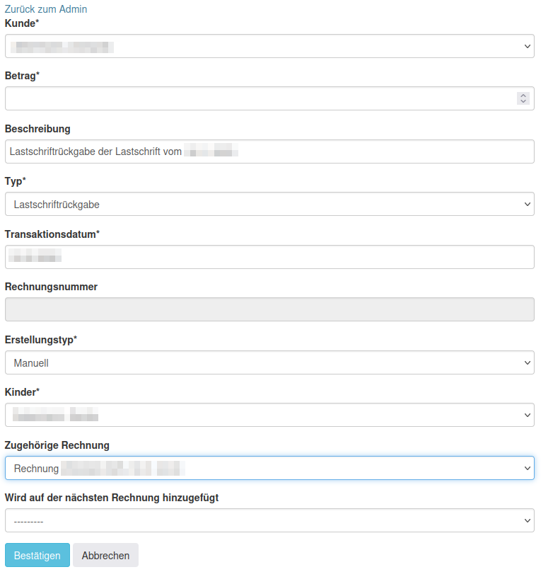Screen dimensions: 541x572
Task: Click the Kinder field label
Action: pos(22,392)
